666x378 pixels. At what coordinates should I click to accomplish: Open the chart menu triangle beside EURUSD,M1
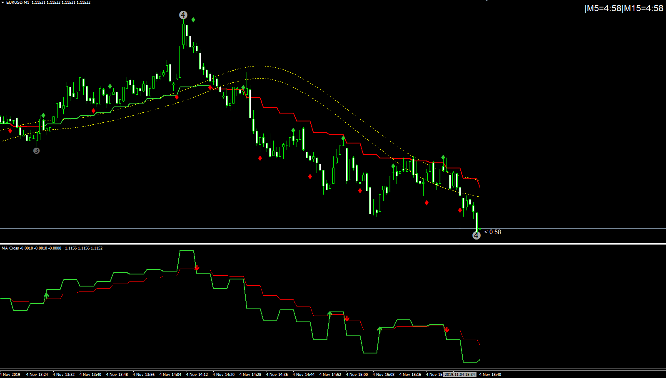(x=2, y=2)
